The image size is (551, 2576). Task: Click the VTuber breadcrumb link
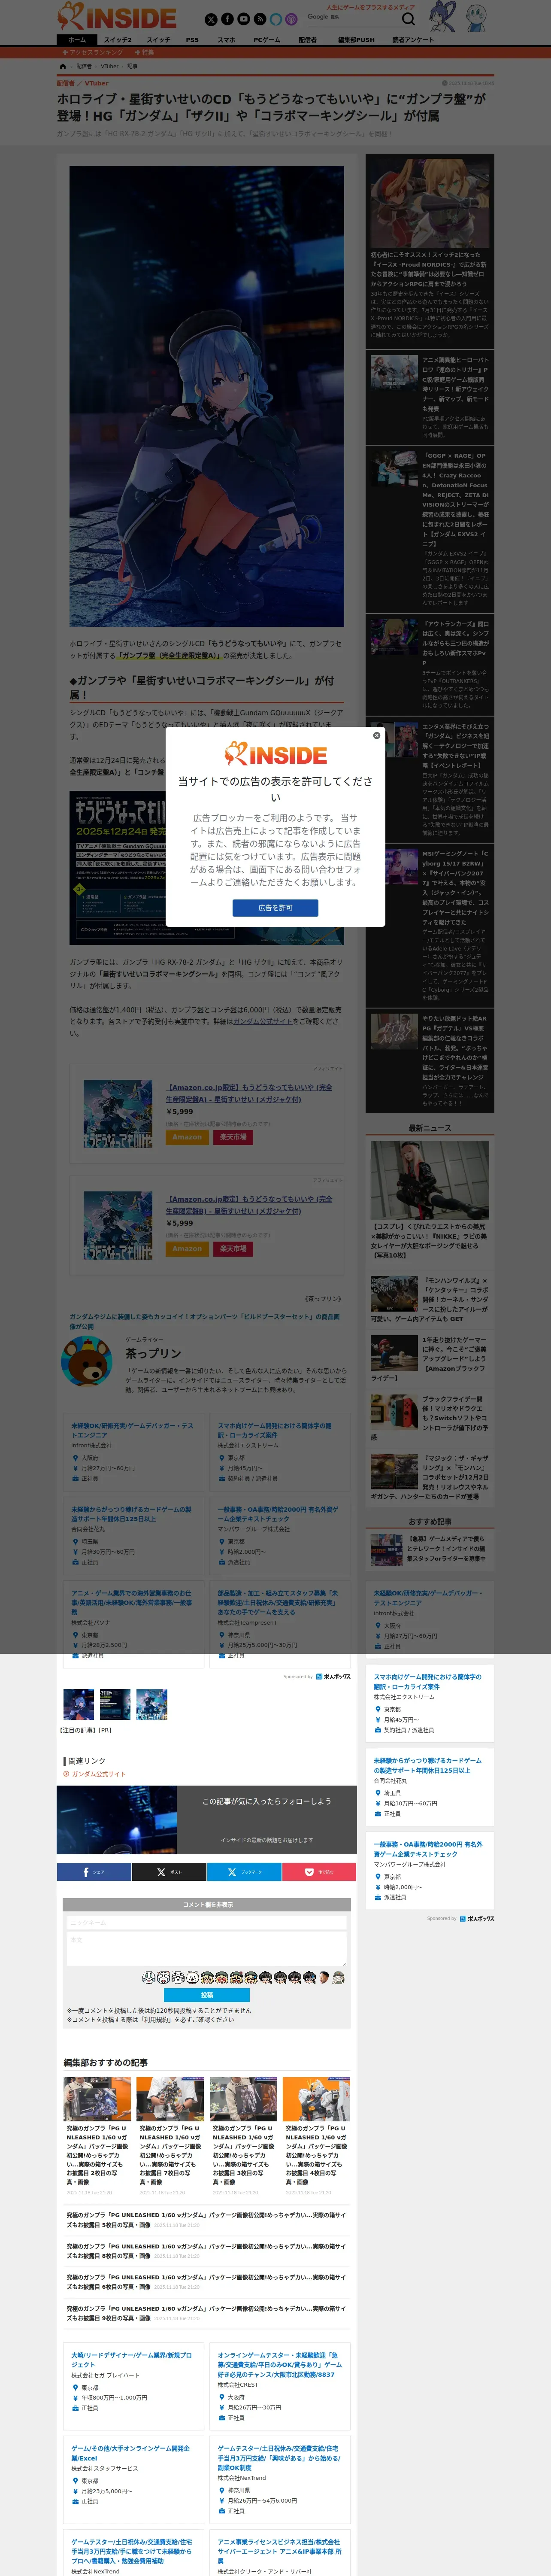click(109, 66)
